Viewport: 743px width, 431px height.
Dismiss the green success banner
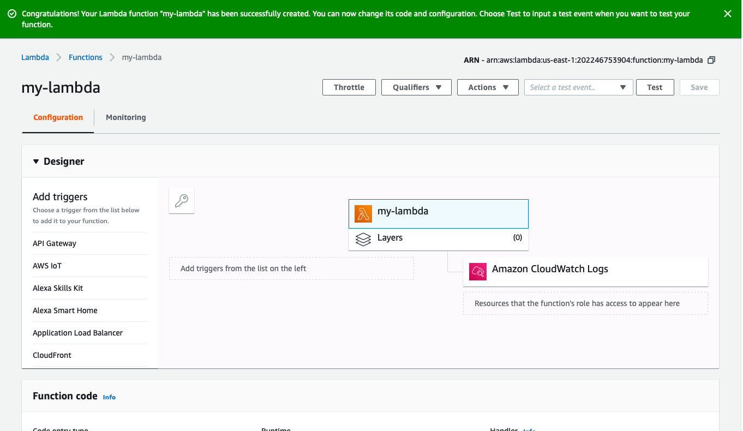[x=727, y=14]
